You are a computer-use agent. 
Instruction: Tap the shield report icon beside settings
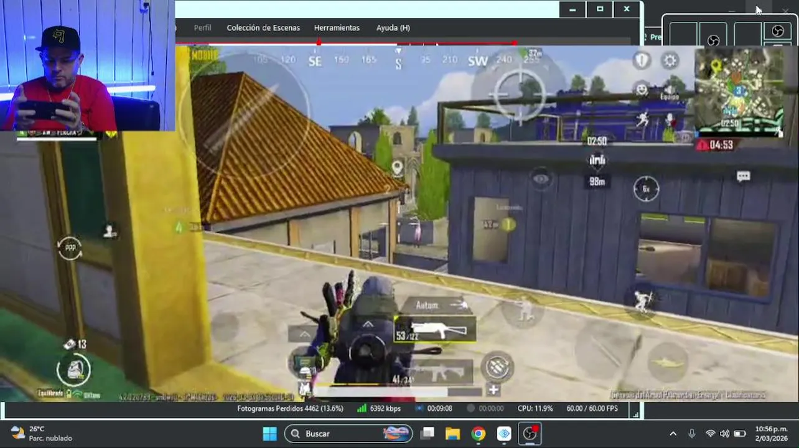pos(642,60)
